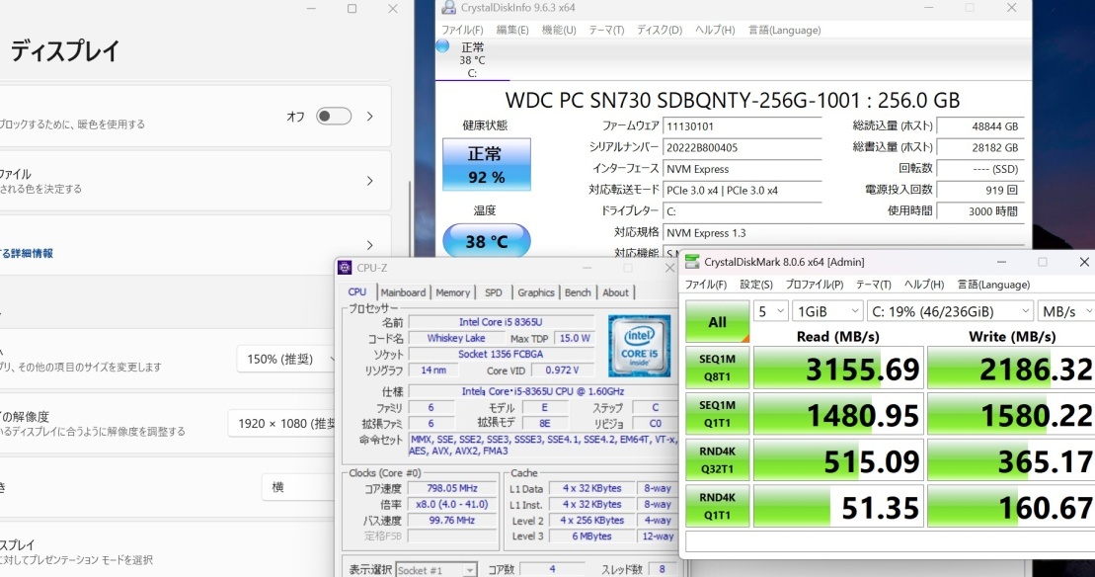Minimize the CrystalDiskMark window
Image resolution: width=1095 pixels, height=577 pixels.
tap(1001, 262)
